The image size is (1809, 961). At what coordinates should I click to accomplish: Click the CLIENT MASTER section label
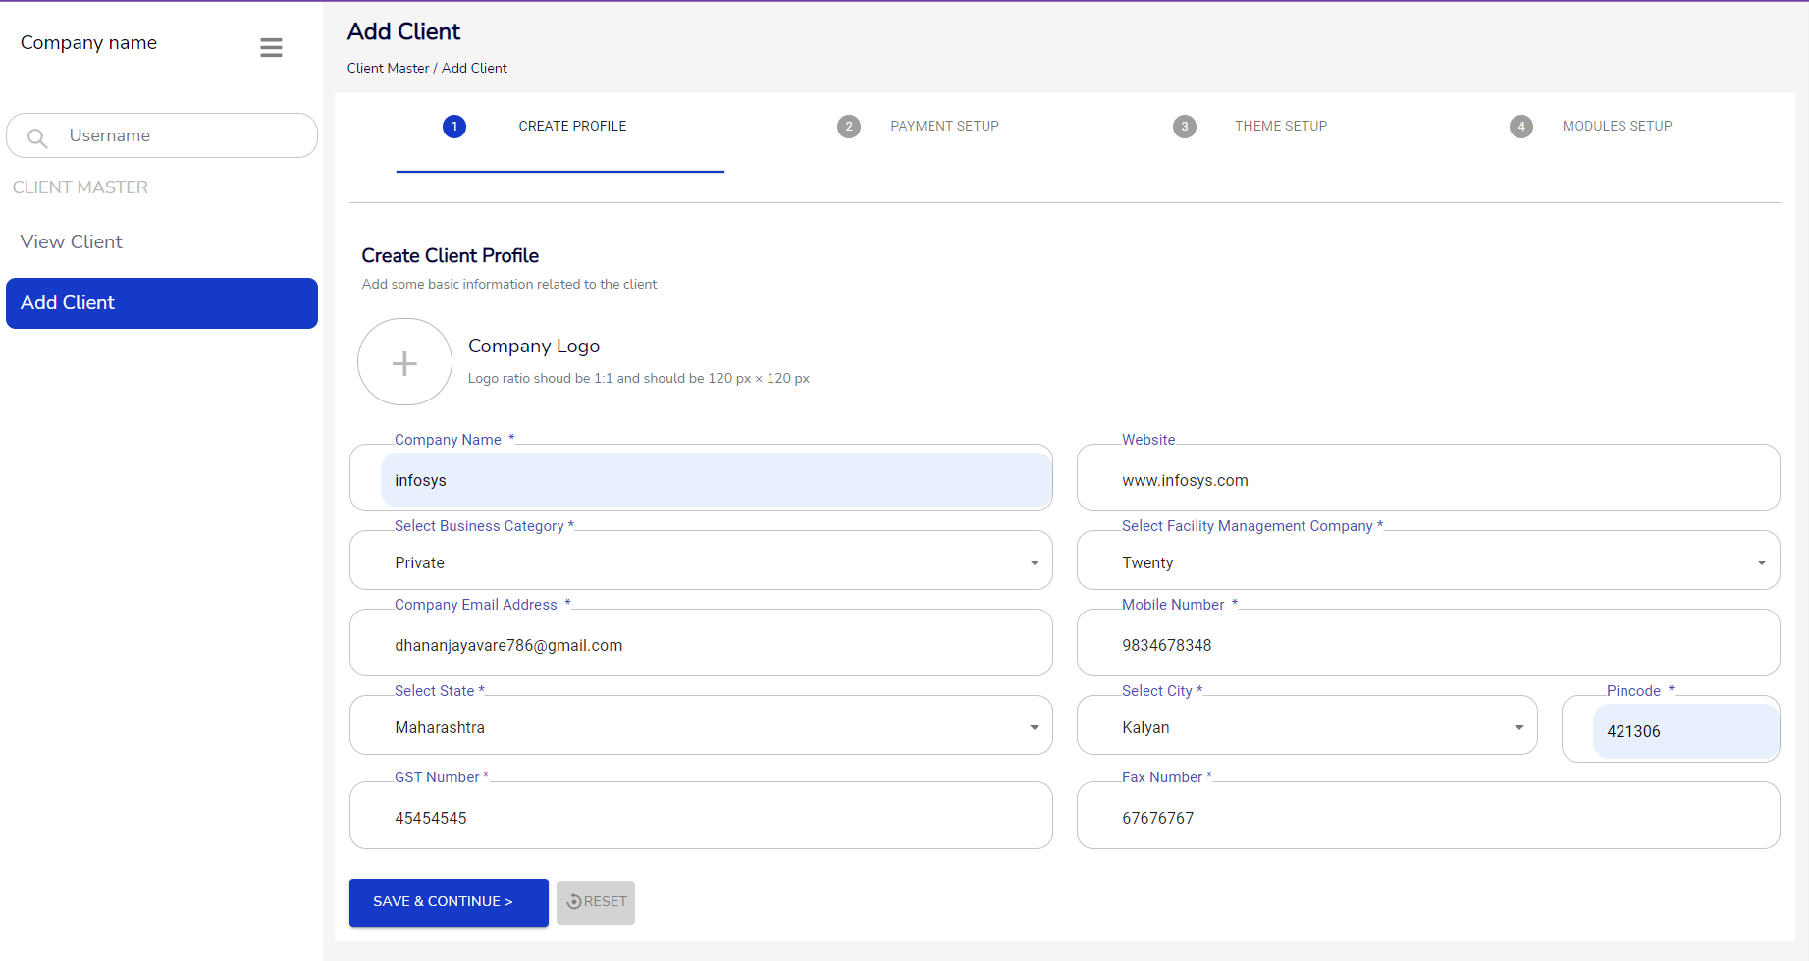[x=80, y=187]
